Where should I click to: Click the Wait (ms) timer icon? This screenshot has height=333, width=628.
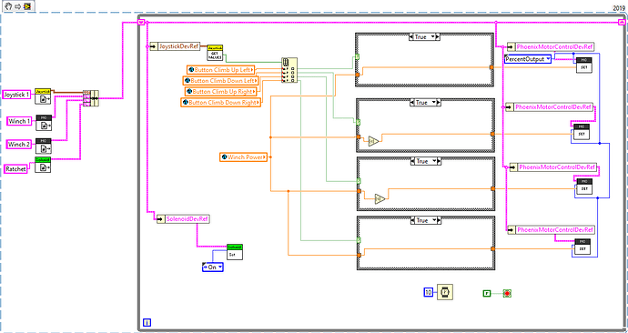(x=445, y=292)
